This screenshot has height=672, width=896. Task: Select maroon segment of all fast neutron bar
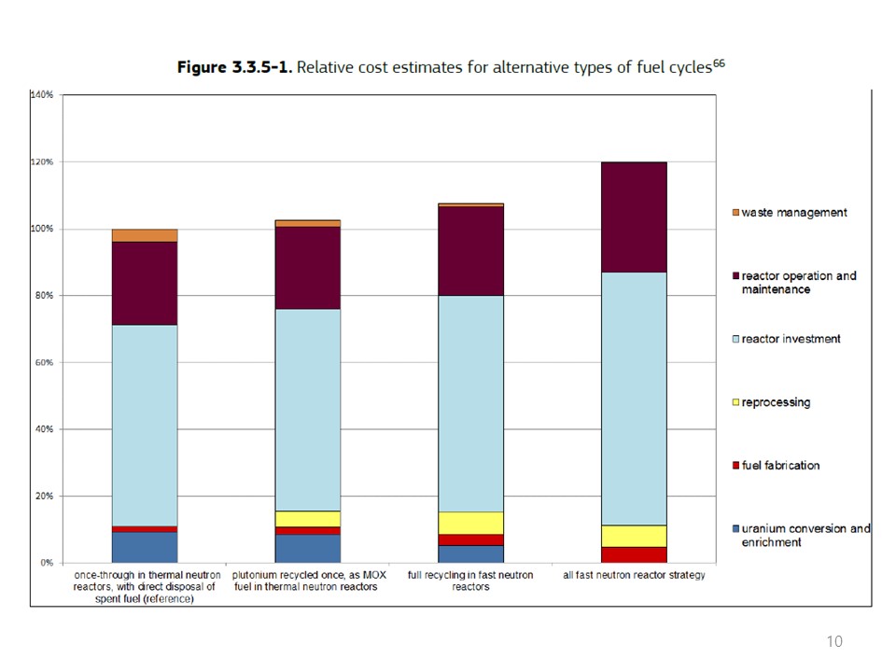pyautogui.click(x=634, y=217)
